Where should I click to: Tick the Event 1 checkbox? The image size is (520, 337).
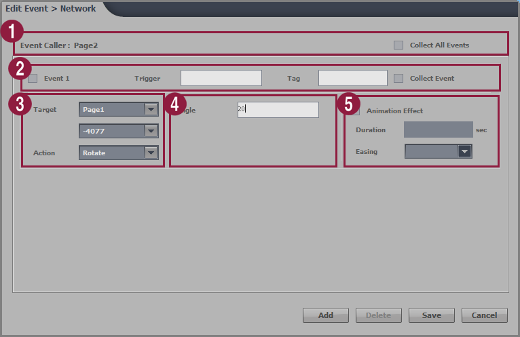[x=33, y=78]
